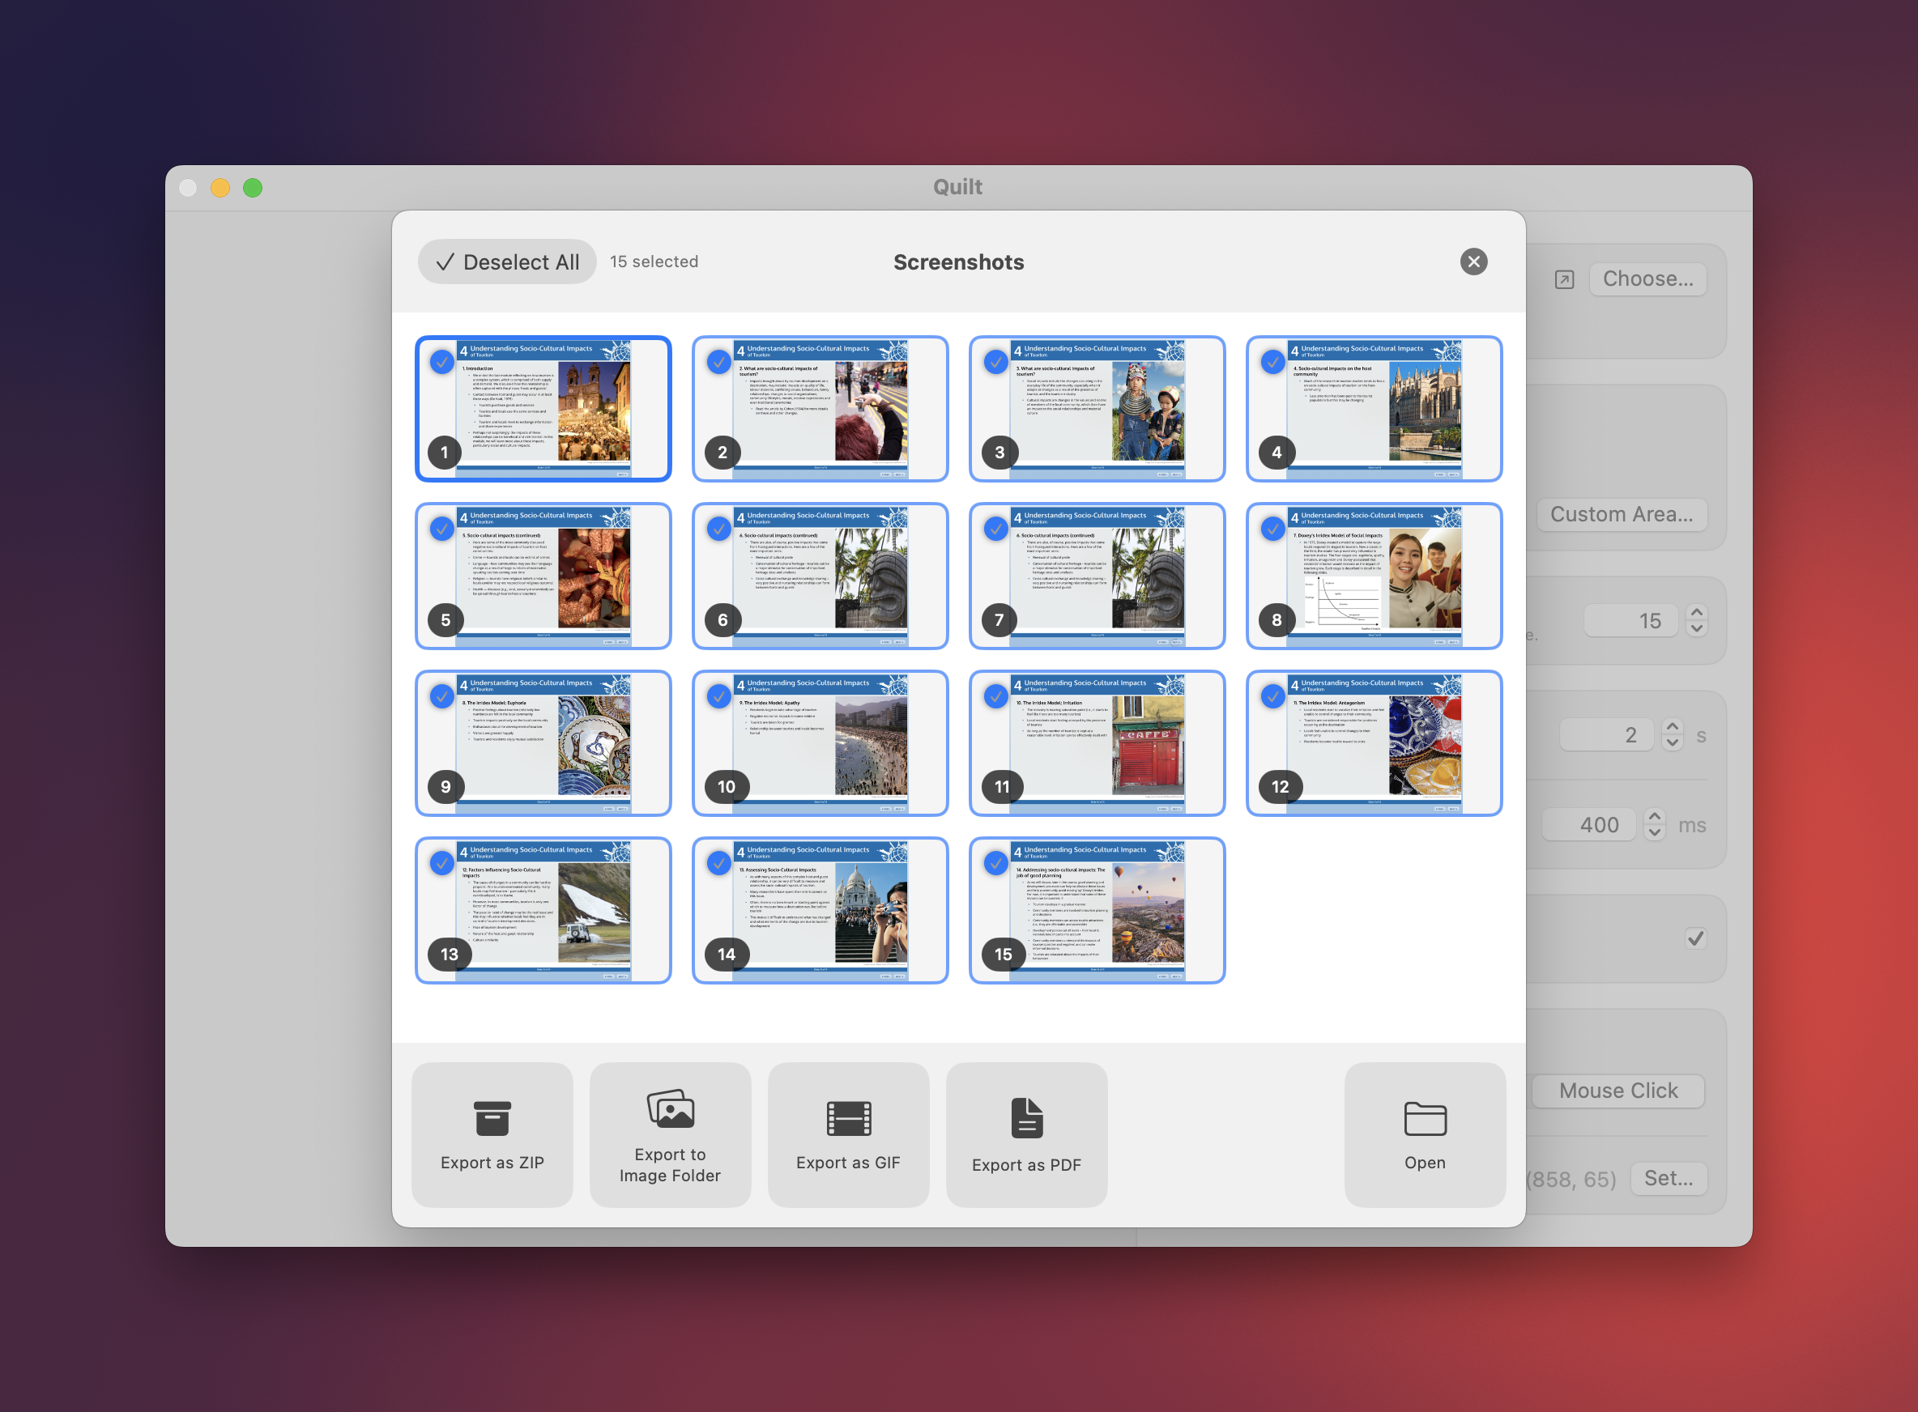Click the Export to Image Folder icon
The height and width of the screenshot is (1412, 1918).
click(671, 1108)
